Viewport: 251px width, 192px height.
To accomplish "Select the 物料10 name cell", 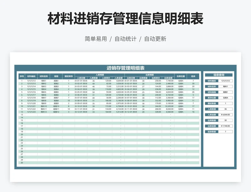I will coord(44,106).
